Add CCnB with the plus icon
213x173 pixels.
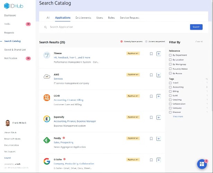pyautogui.click(x=159, y=96)
